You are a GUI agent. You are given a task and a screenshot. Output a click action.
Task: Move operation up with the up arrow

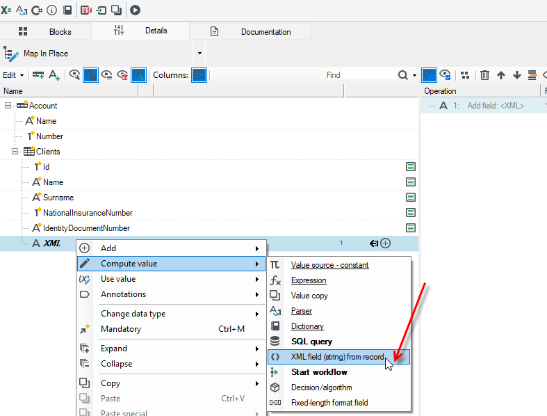501,75
